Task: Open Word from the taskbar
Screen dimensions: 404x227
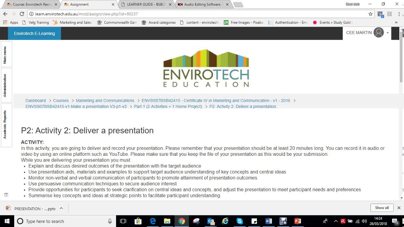Action: (269, 221)
